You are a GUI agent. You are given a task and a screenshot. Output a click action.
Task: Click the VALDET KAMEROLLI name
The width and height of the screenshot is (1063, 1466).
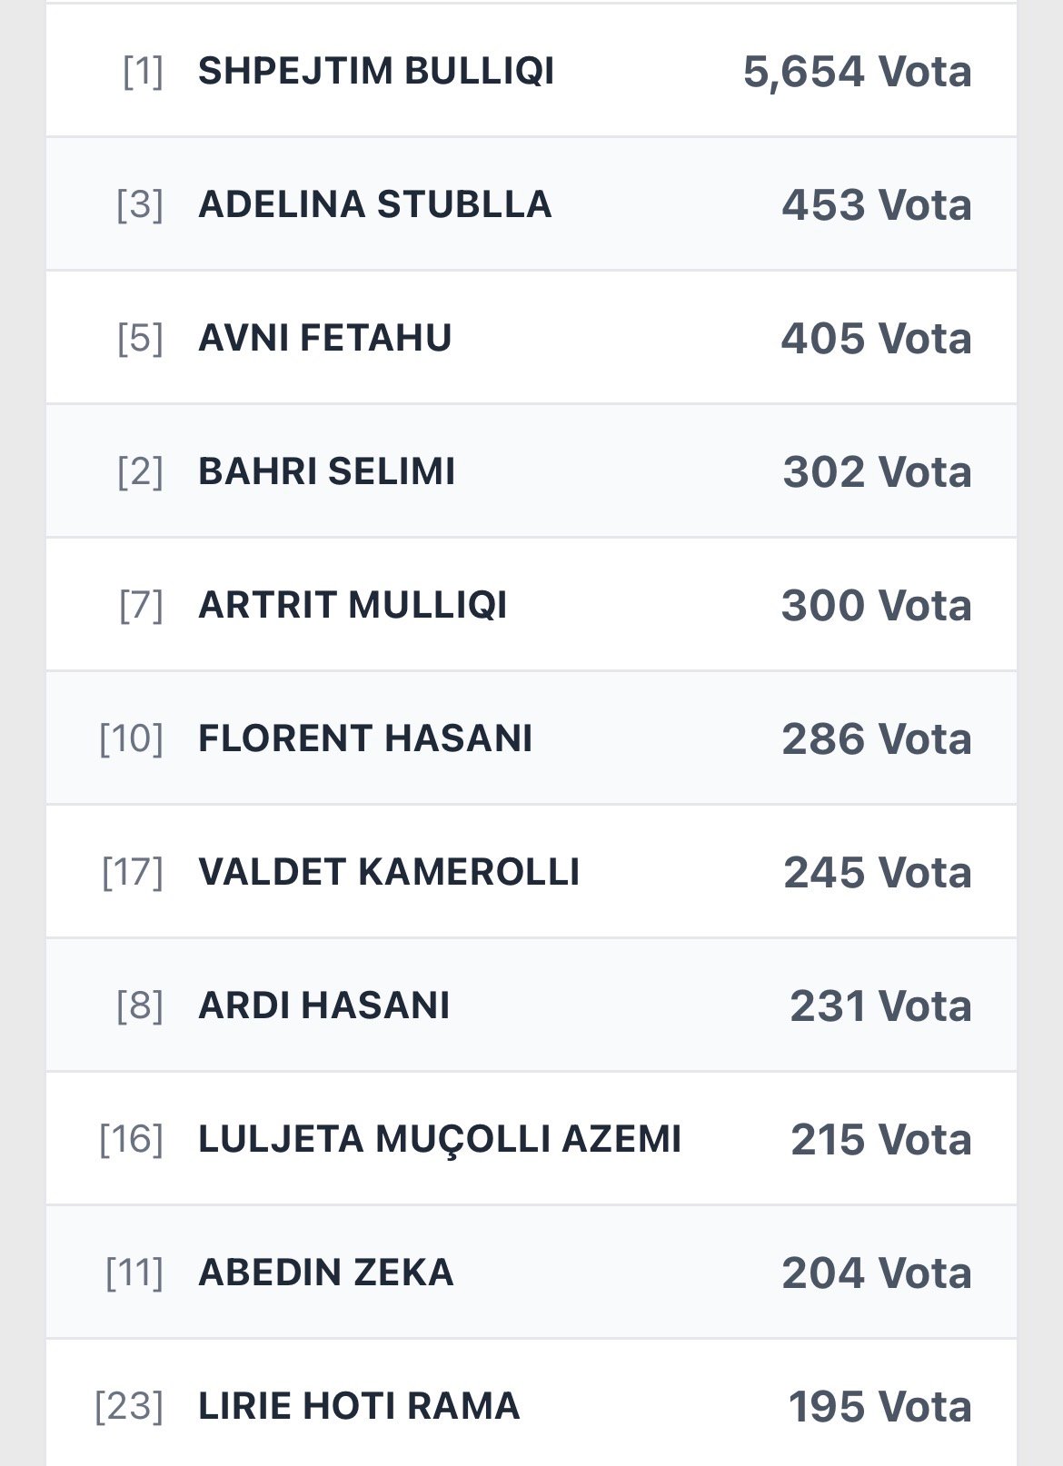tap(389, 872)
